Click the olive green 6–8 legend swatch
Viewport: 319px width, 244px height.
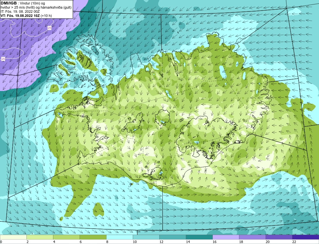(x=93, y=237)
